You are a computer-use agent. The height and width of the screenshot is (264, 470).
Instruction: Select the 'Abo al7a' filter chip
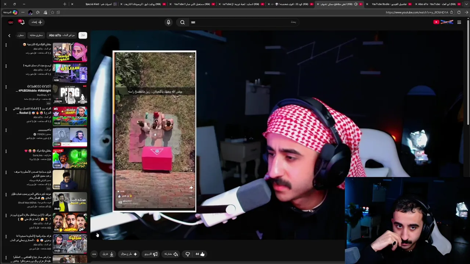click(x=62, y=35)
